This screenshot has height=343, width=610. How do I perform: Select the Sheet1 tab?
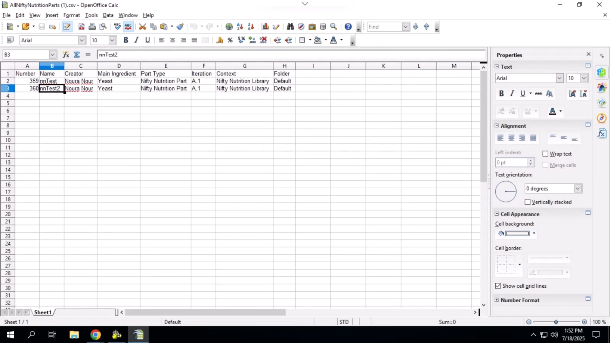(x=43, y=313)
